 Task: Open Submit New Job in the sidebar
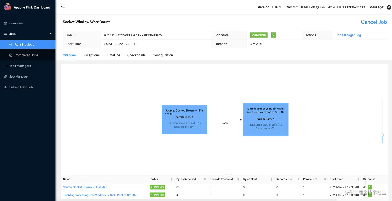point(28,87)
